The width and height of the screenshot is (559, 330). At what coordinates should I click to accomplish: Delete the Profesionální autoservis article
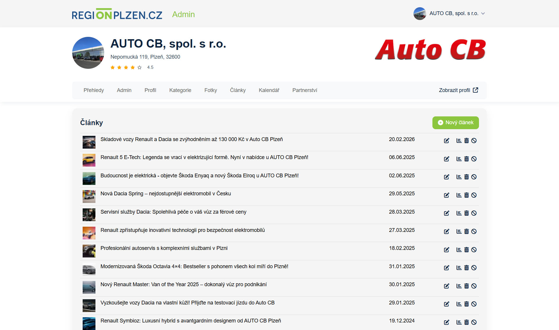click(466, 250)
